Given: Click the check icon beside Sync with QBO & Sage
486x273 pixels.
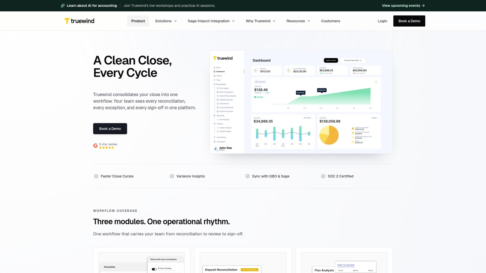Looking at the screenshot, I should [x=247, y=176].
